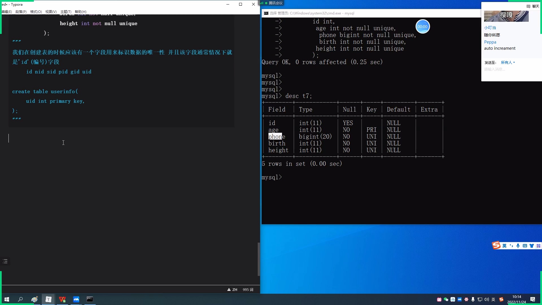The height and width of the screenshot is (305, 542).
Task: Start voice input on Sogou bar
Action: coord(518,246)
